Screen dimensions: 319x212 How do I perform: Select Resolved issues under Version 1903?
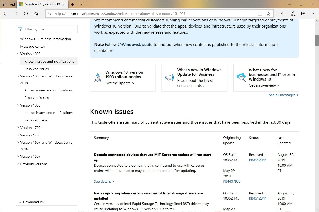click(37, 69)
